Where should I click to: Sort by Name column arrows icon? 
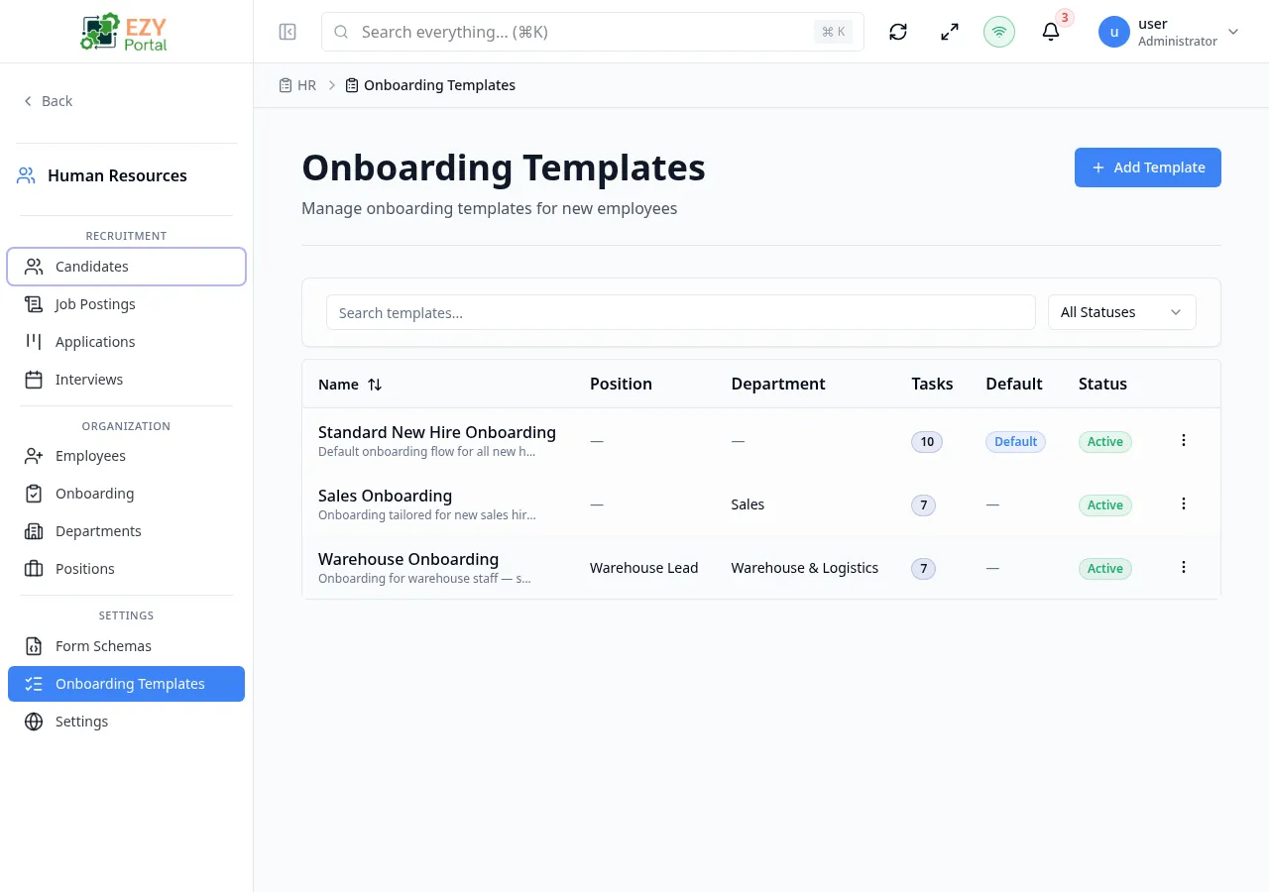pos(375,385)
